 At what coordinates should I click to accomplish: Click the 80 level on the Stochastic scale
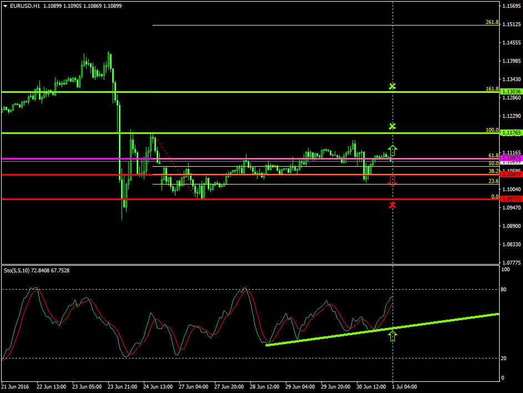coord(505,289)
